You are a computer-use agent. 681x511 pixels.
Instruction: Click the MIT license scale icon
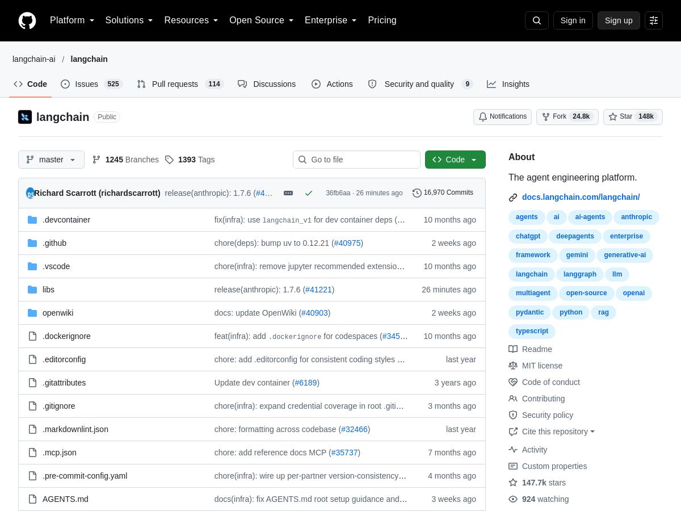(x=513, y=366)
